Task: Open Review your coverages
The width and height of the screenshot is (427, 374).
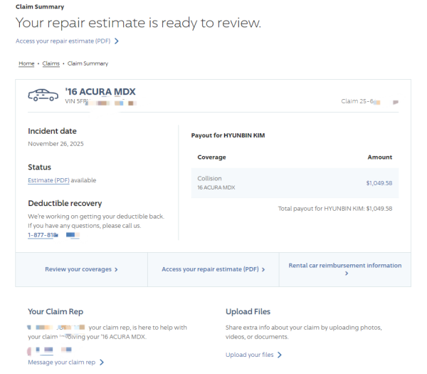Action: point(78,270)
